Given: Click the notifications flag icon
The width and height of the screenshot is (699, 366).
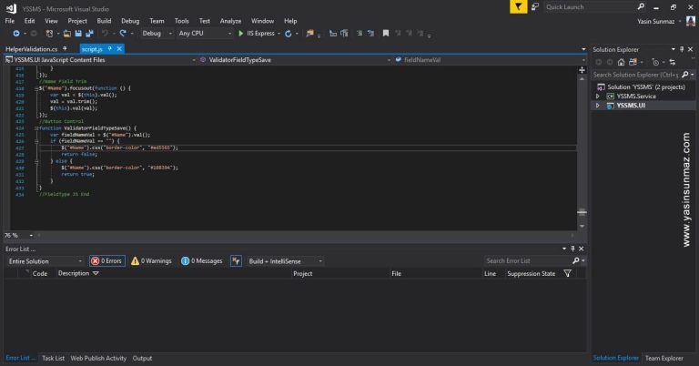Looking at the screenshot, I should 518,6.
